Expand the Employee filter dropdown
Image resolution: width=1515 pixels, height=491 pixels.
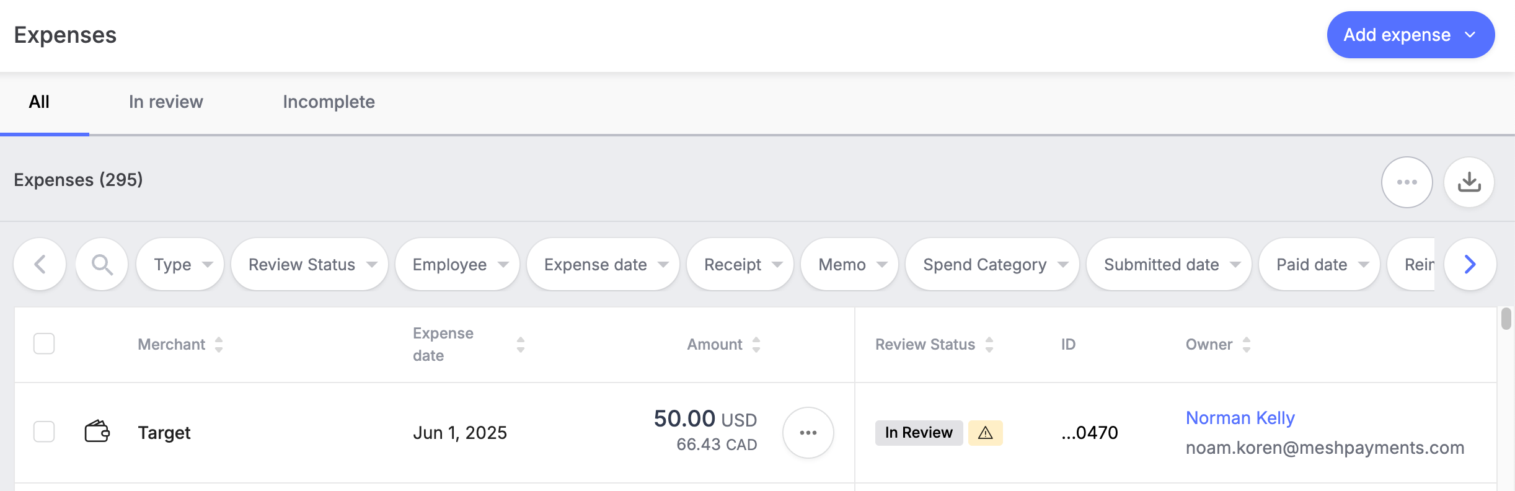457,265
